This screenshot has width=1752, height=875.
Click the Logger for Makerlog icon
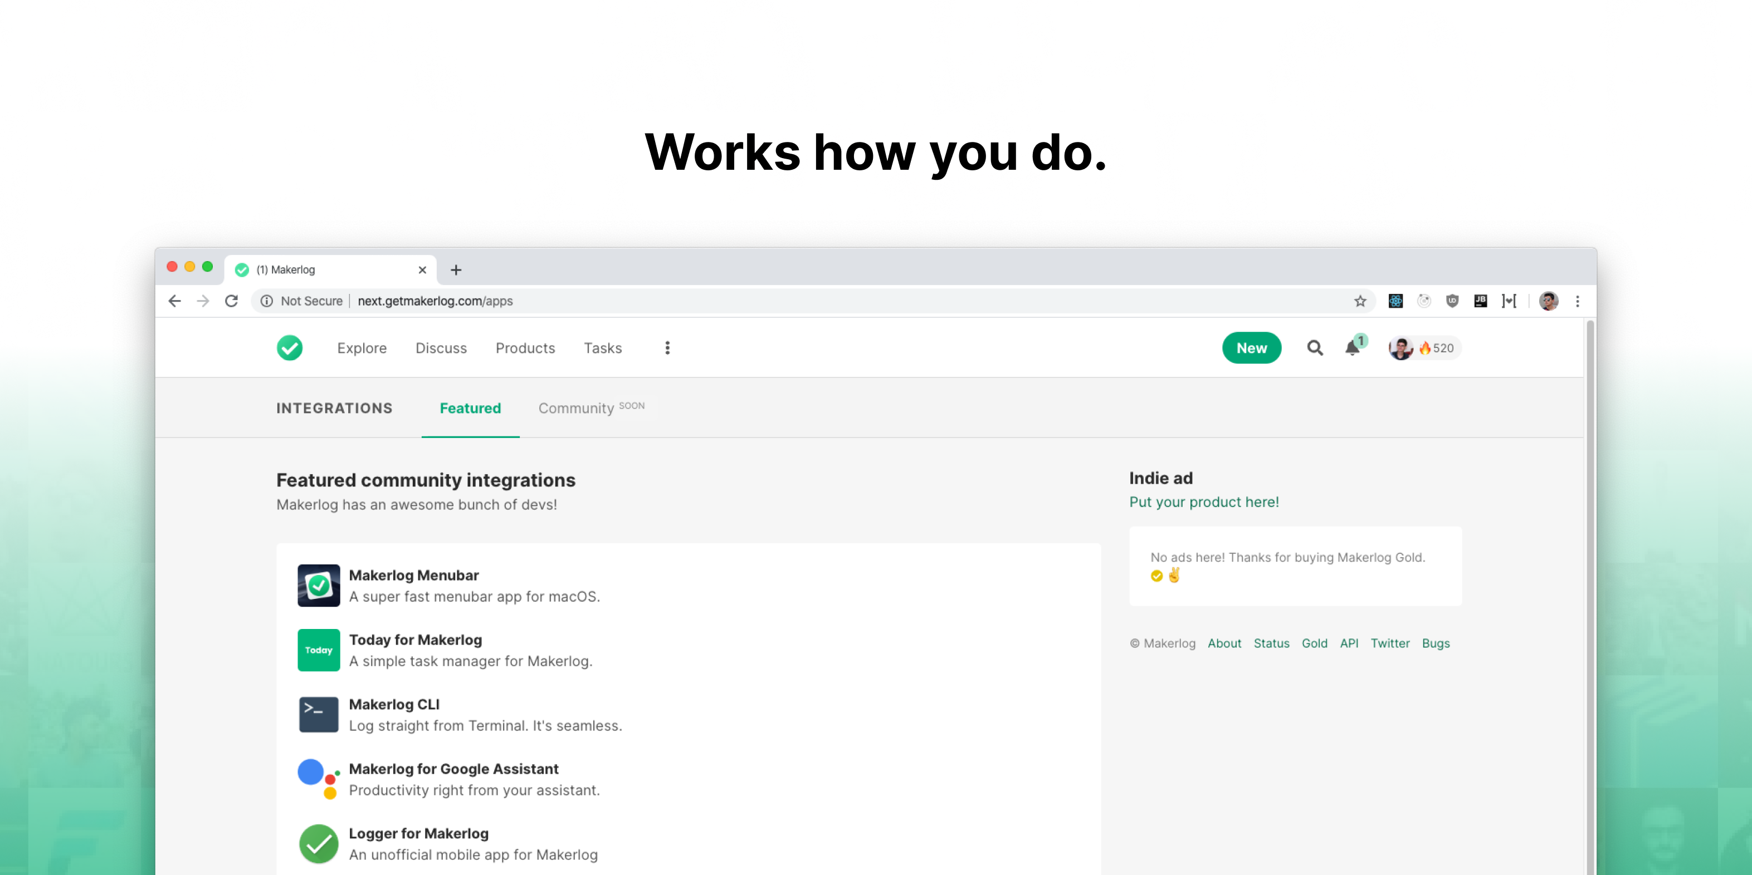click(x=318, y=844)
